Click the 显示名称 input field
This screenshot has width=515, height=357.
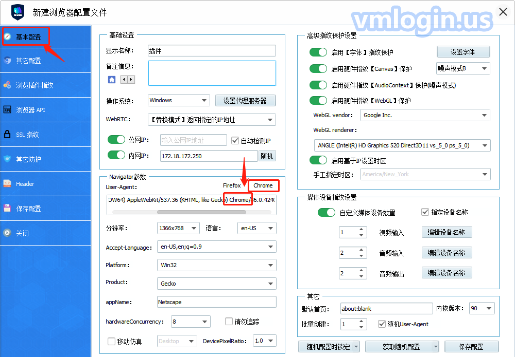(x=212, y=51)
